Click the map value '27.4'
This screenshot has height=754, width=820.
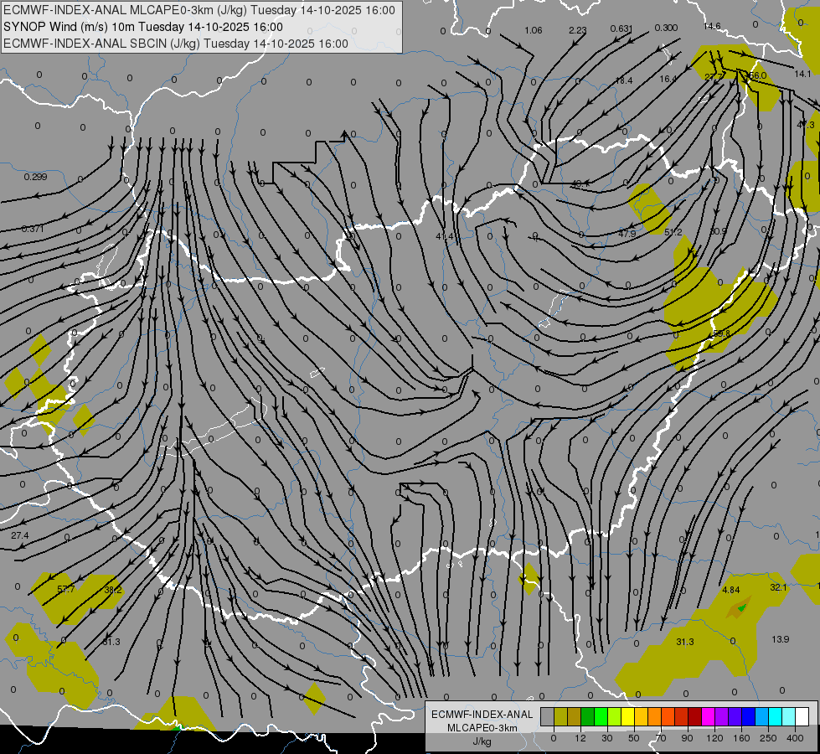20,536
